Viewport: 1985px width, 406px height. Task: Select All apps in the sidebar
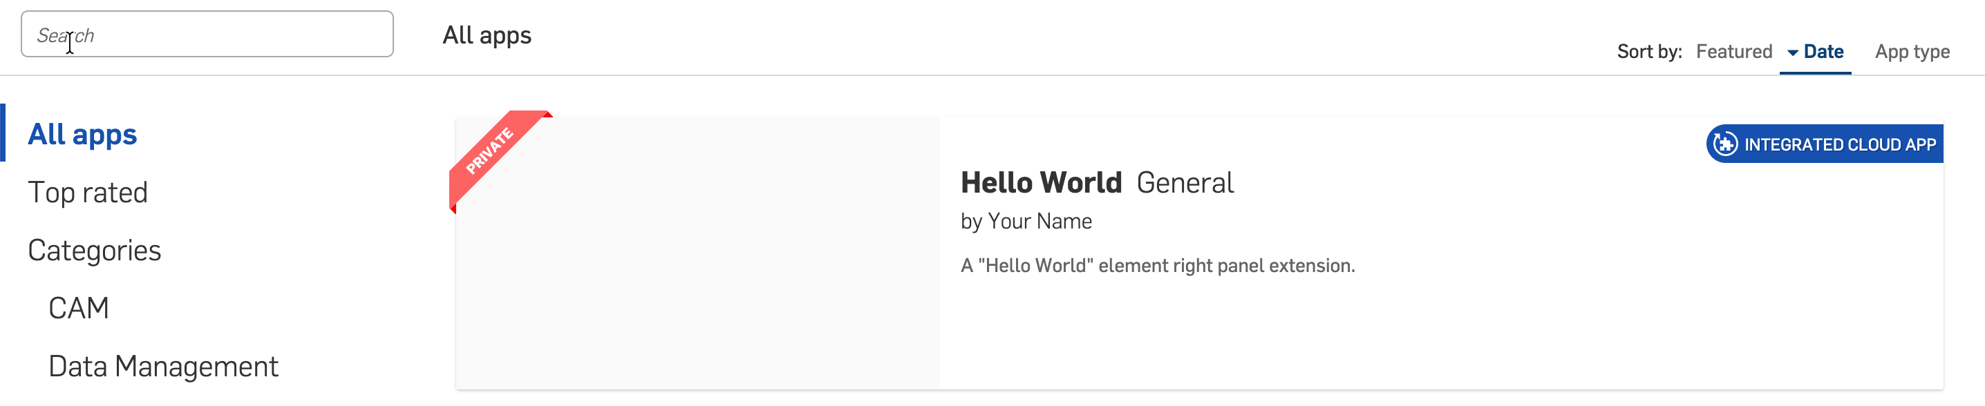point(82,133)
